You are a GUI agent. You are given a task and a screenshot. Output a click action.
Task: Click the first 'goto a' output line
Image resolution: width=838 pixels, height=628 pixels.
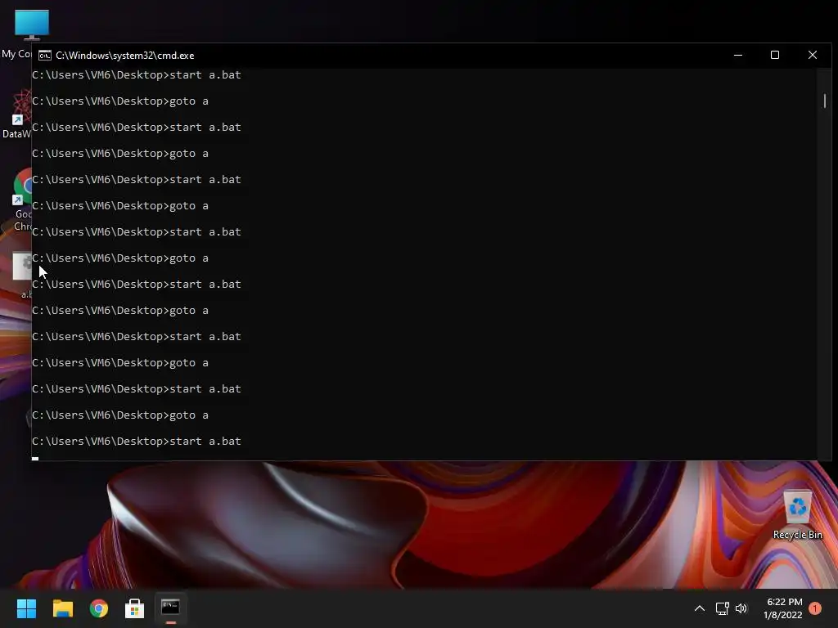coord(120,101)
